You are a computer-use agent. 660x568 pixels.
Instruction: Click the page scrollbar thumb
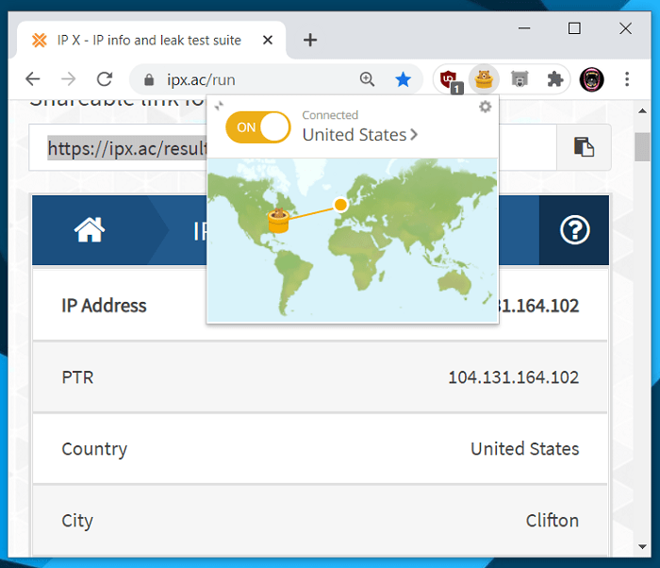(642, 146)
